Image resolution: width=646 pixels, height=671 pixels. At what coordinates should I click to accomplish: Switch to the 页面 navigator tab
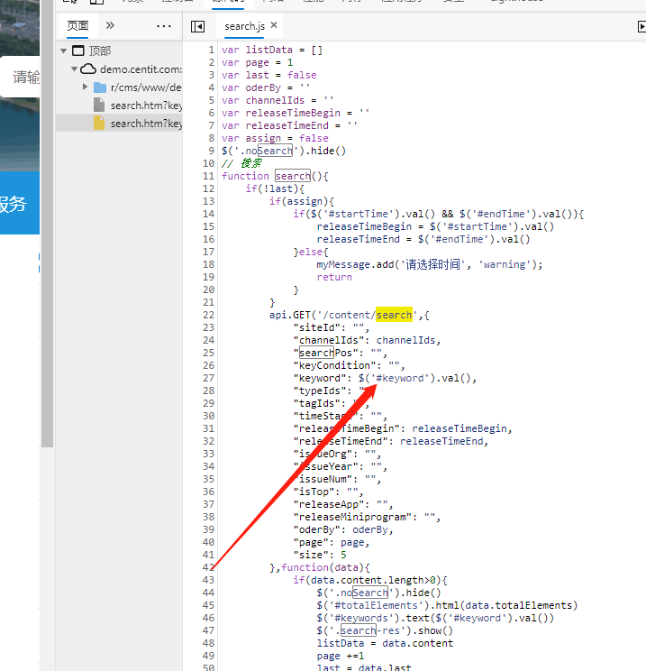tap(77, 25)
